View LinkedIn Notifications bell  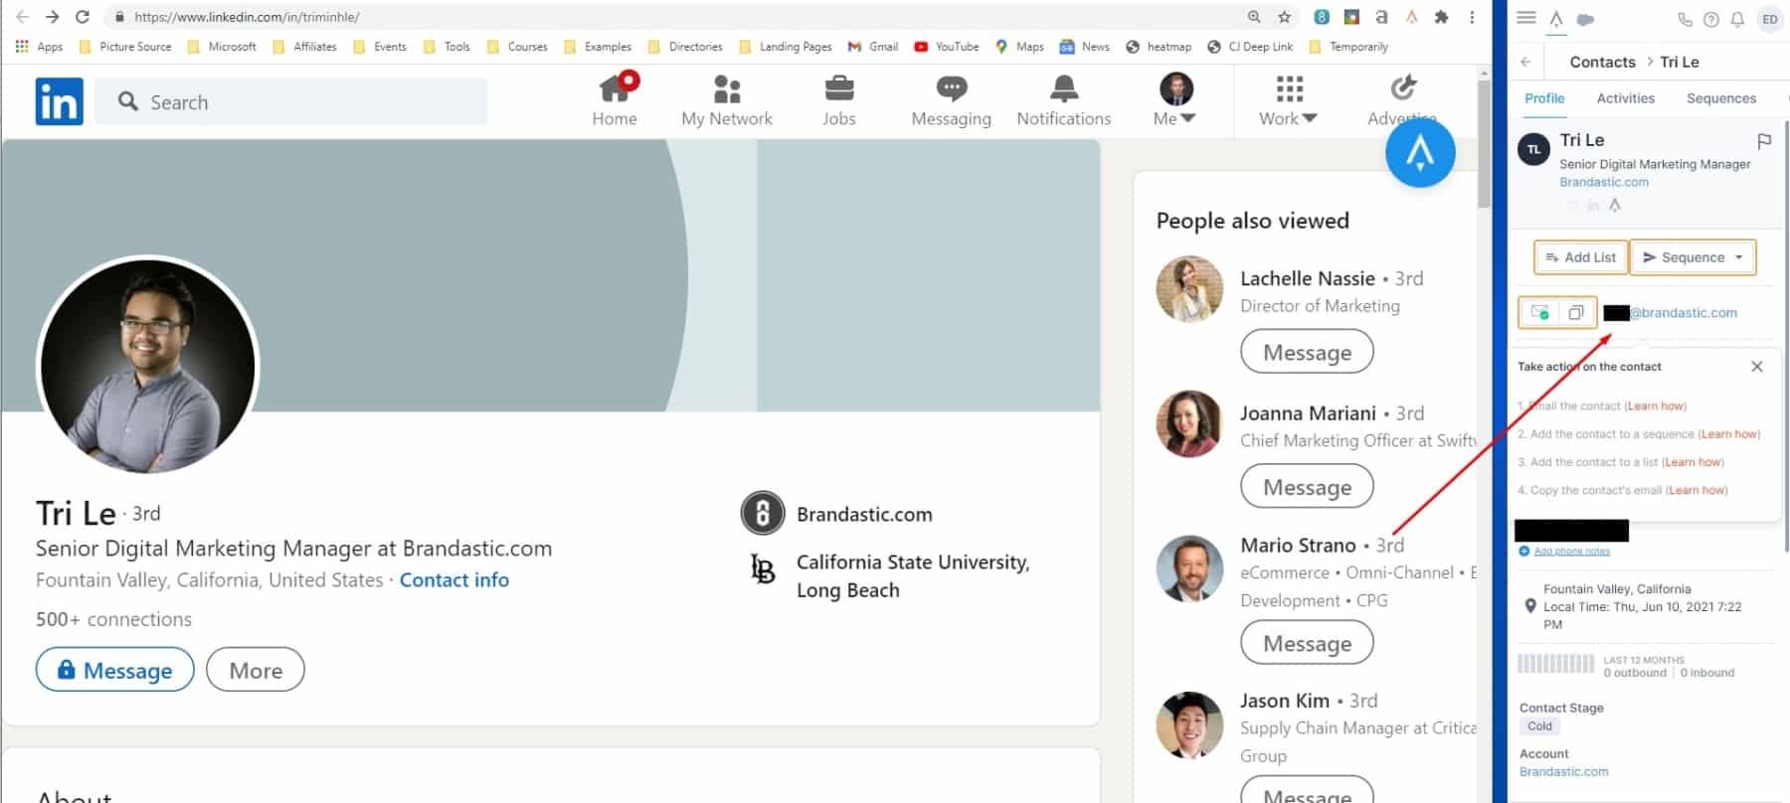pyautogui.click(x=1064, y=100)
